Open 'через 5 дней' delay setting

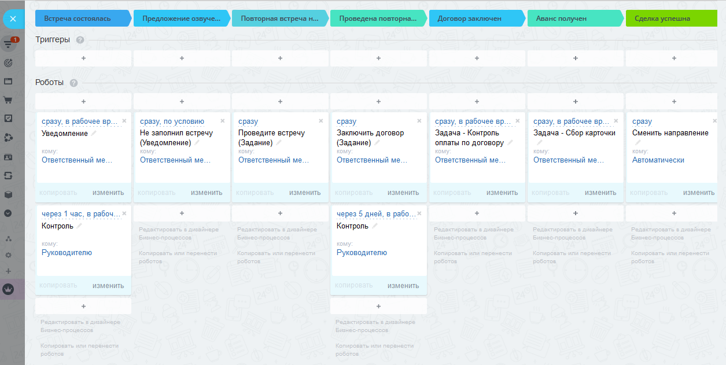[x=376, y=215]
